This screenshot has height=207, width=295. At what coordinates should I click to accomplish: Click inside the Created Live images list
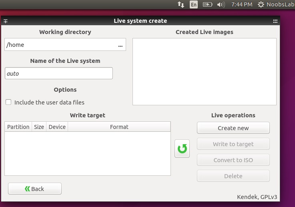click(x=204, y=72)
